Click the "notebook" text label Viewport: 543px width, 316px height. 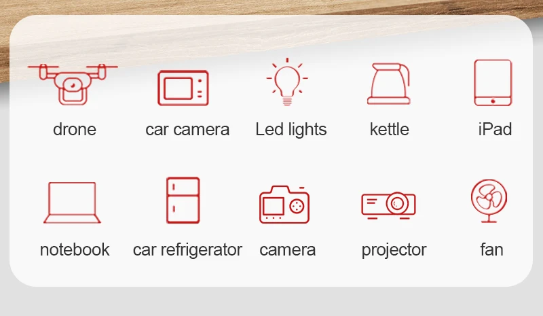75,250
